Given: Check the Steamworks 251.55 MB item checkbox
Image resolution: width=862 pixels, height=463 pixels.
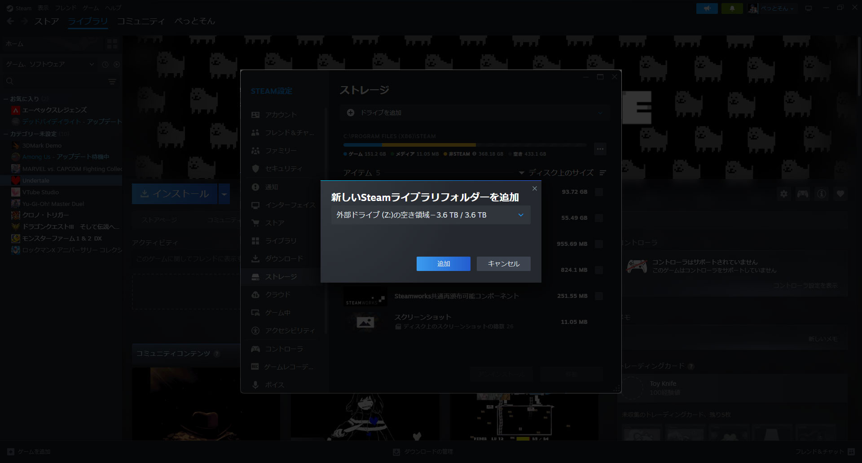Looking at the screenshot, I should pyautogui.click(x=598, y=296).
